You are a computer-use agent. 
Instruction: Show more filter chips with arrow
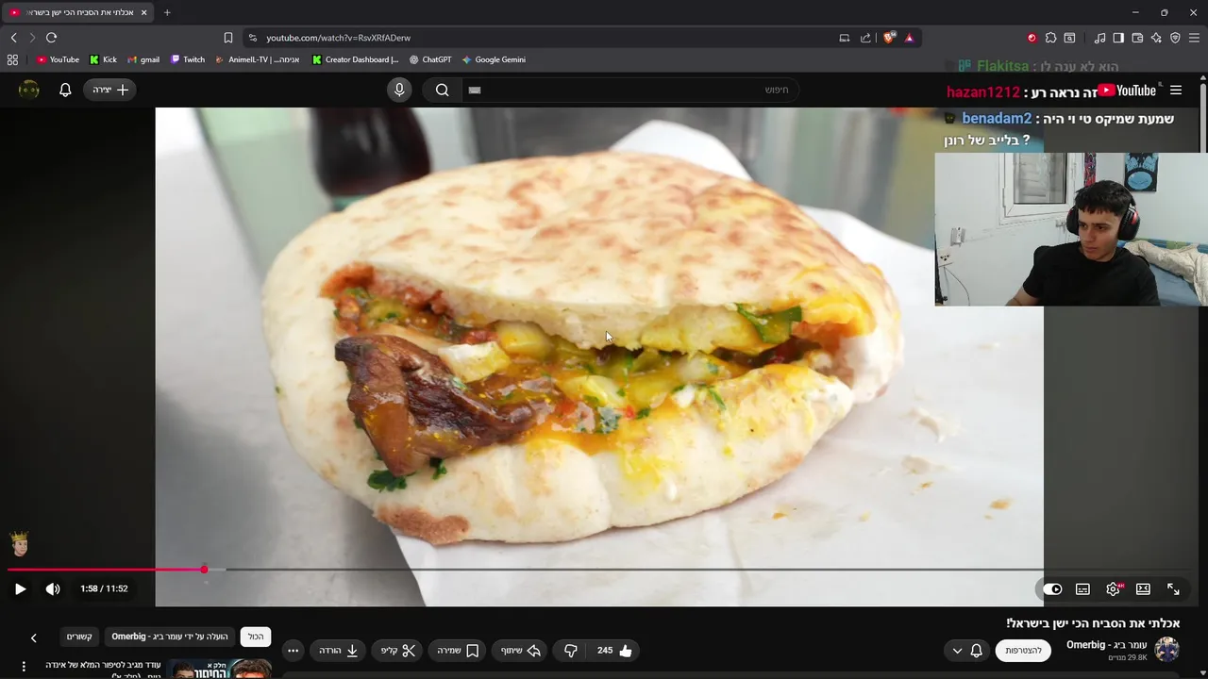(33, 638)
